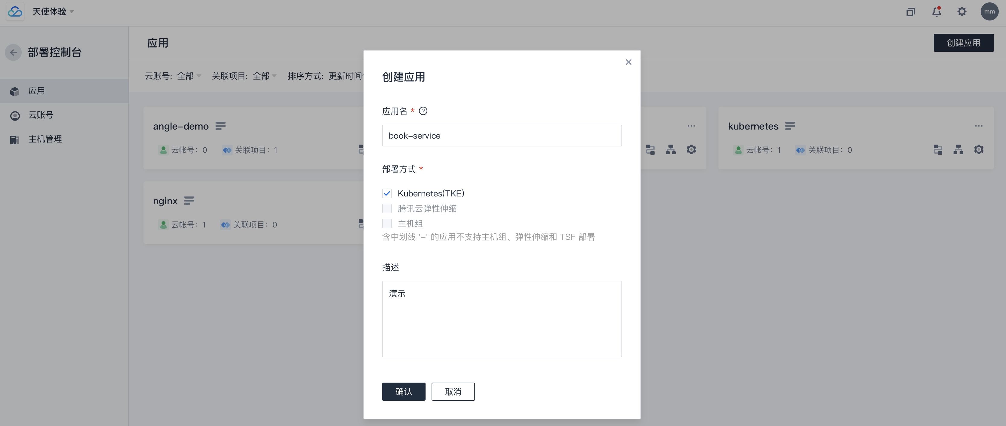Click into the 描述 text area
Screen dimensions: 1006x426
coord(501,319)
